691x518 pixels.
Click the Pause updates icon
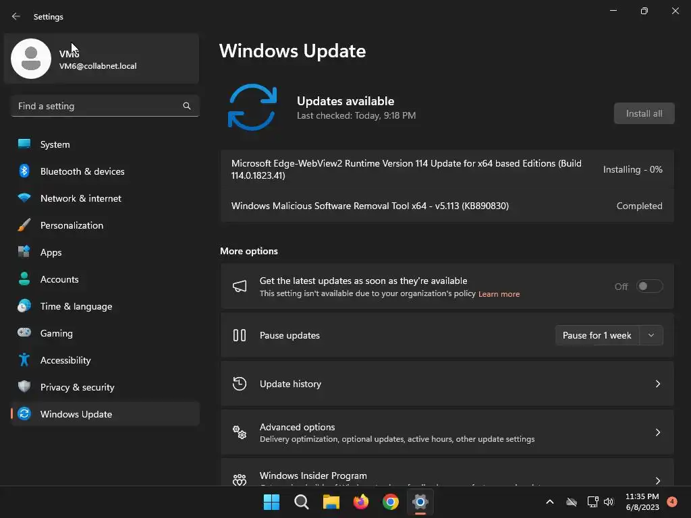pos(240,336)
